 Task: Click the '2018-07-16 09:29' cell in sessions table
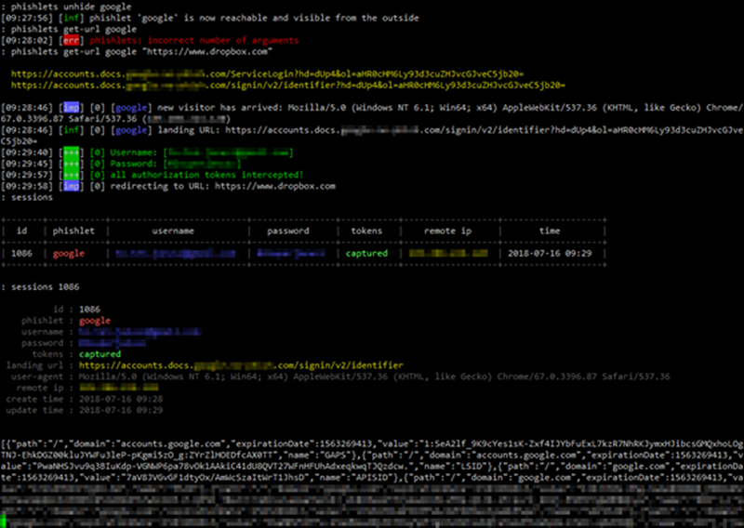tap(550, 254)
